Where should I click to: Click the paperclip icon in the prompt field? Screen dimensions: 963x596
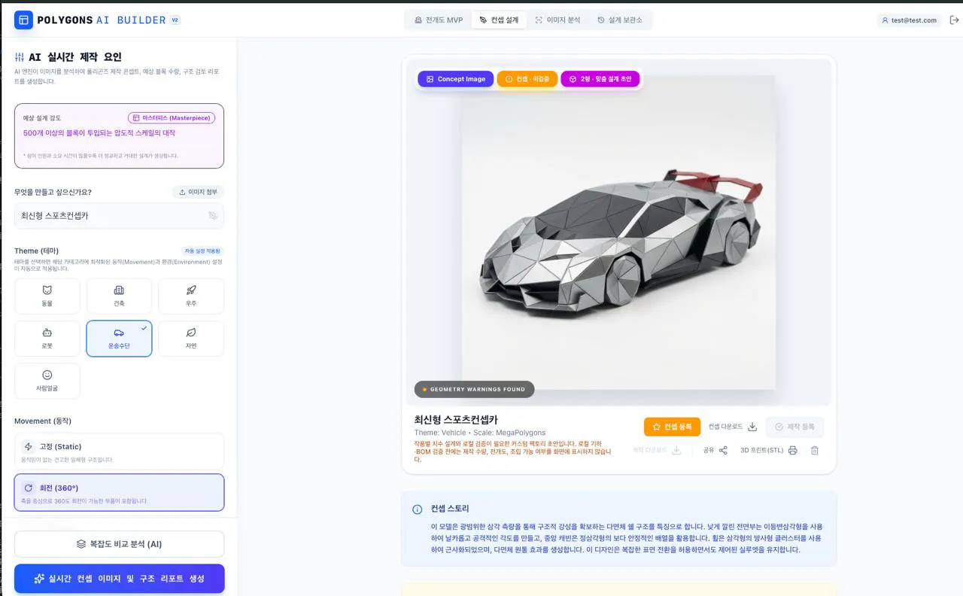click(213, 216)
